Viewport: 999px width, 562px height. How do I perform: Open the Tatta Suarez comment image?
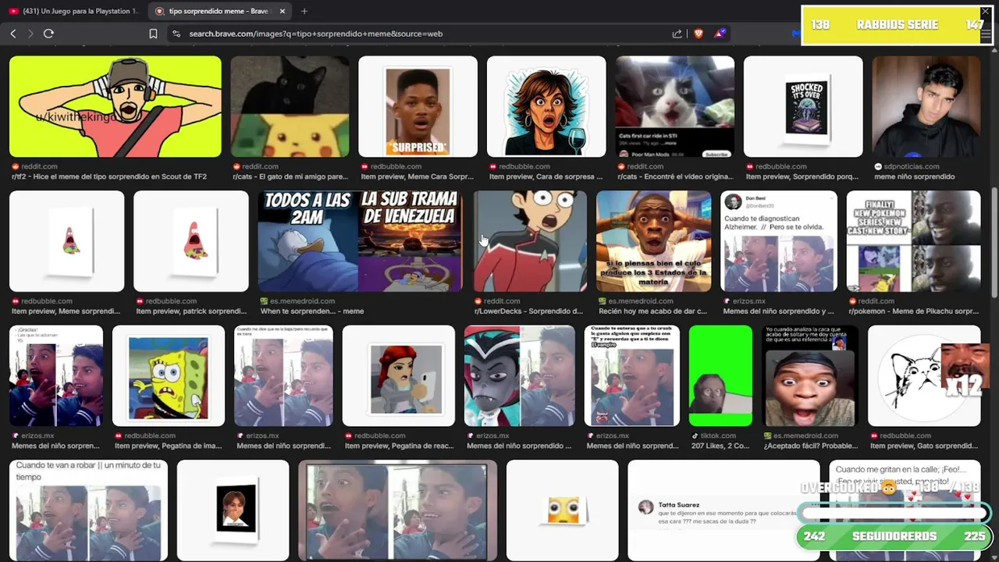click(x=724, y=510)
